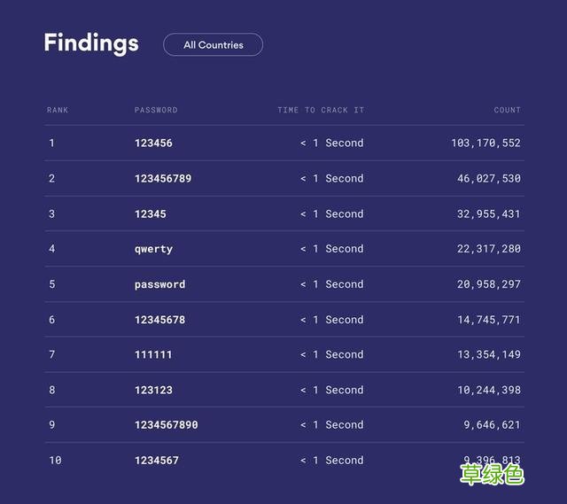Sort by TIME TO CRACK IT header
The width and height of the screenshot is (567, 504).
click(321, 110)
